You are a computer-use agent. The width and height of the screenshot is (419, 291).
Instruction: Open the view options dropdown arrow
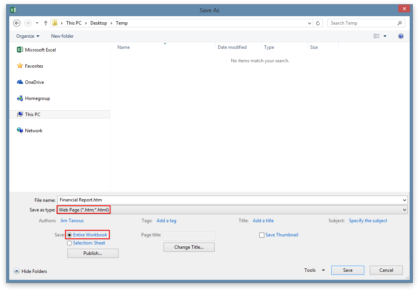pyautogui.click(x=385, y=36)
